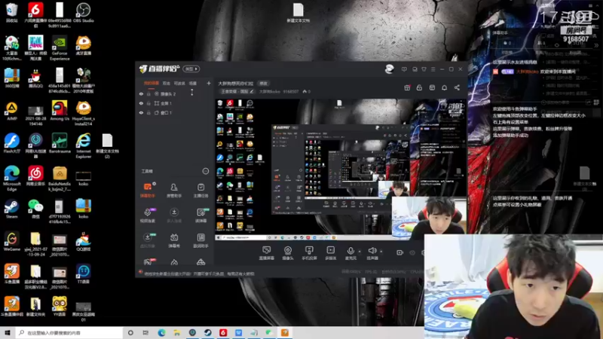Add a new scene with plus icon

click(209, 83)
